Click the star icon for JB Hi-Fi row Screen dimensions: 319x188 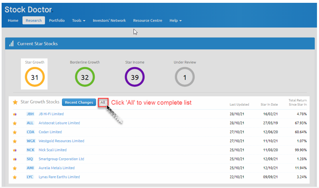pos(14,114)
